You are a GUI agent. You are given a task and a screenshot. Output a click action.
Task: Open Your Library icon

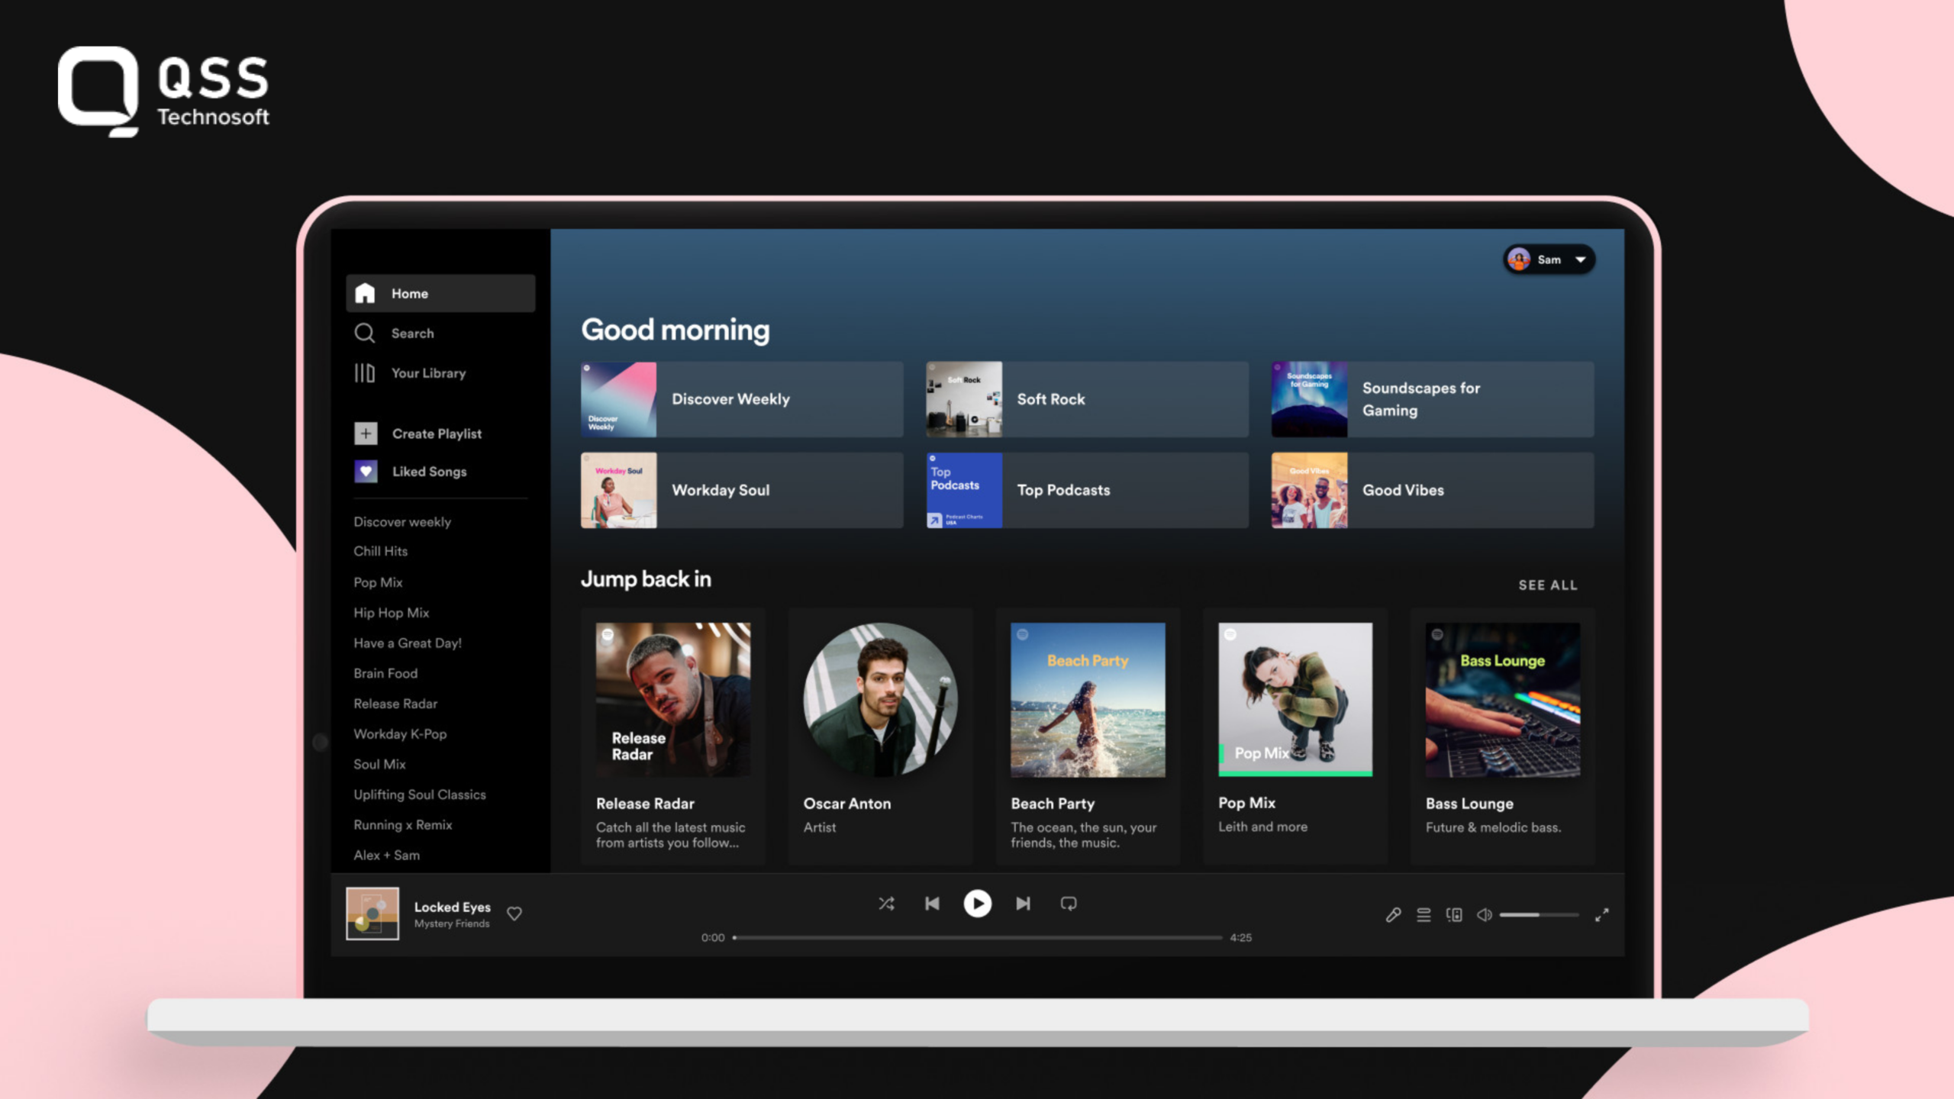[x=365, y=372]
